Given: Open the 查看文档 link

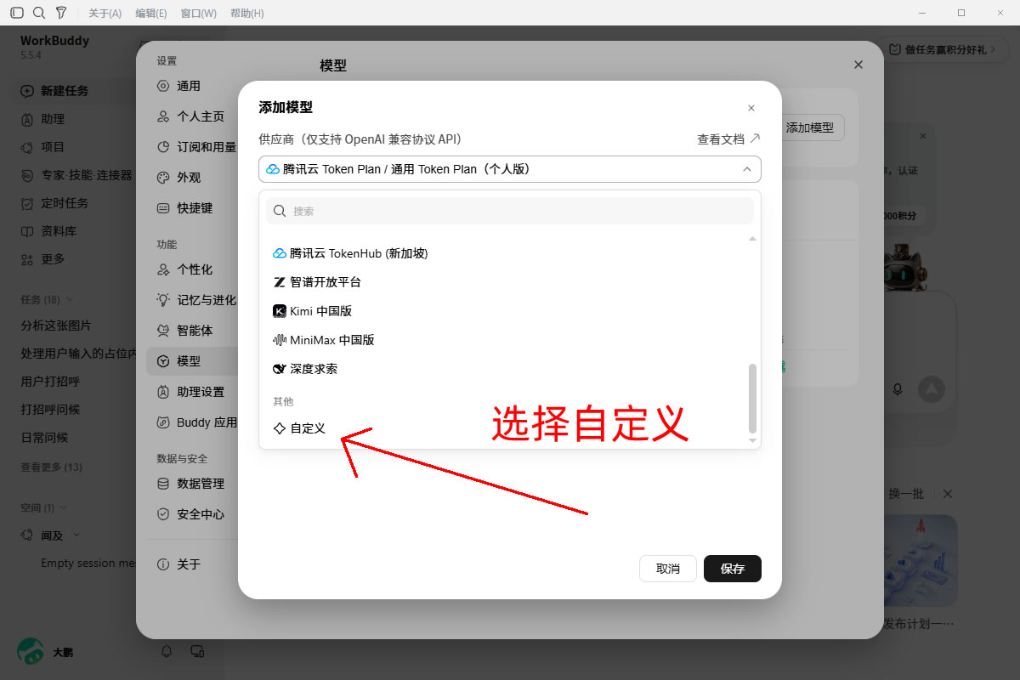Looking at the screenshot, I should (x=728, y=139).
